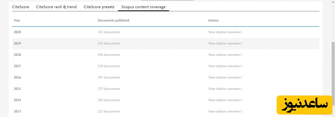Select 297 documents in the 2016 row
335x117 pixels.
(109, 77)
